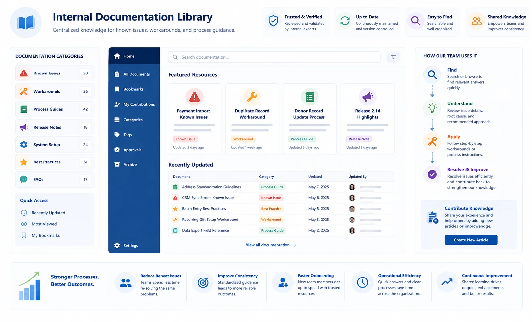Click the Workarounds wrench category icon
This screenshot has width=532, height=322.
pos(24,91)
